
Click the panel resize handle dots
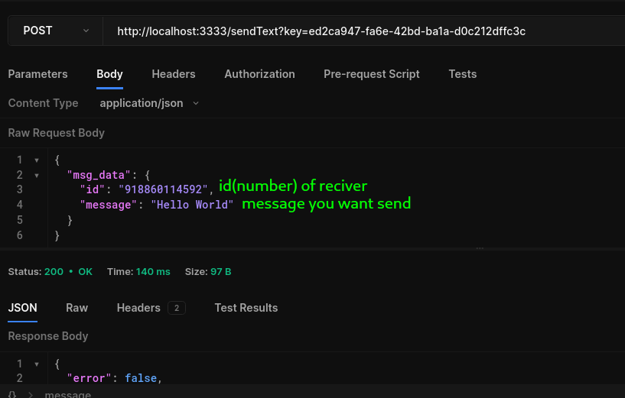pos(480,248)
